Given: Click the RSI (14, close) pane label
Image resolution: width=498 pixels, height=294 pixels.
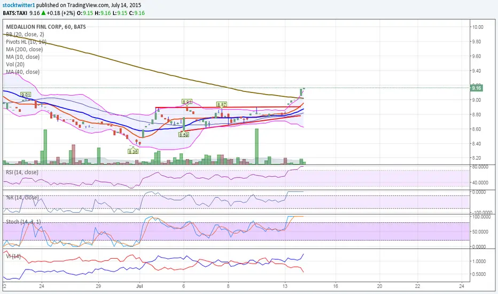Looking at the screenshot, I should [22, 172].
